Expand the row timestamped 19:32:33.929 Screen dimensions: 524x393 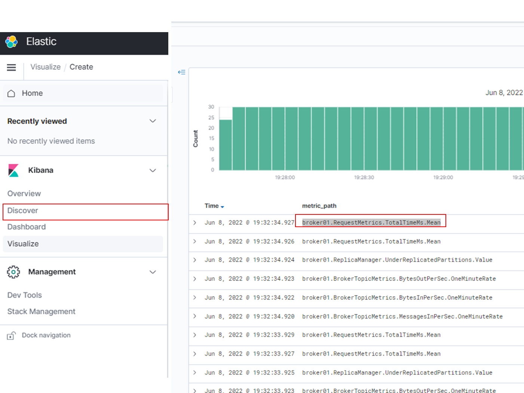pyautogui.click(x=194, y=335)
